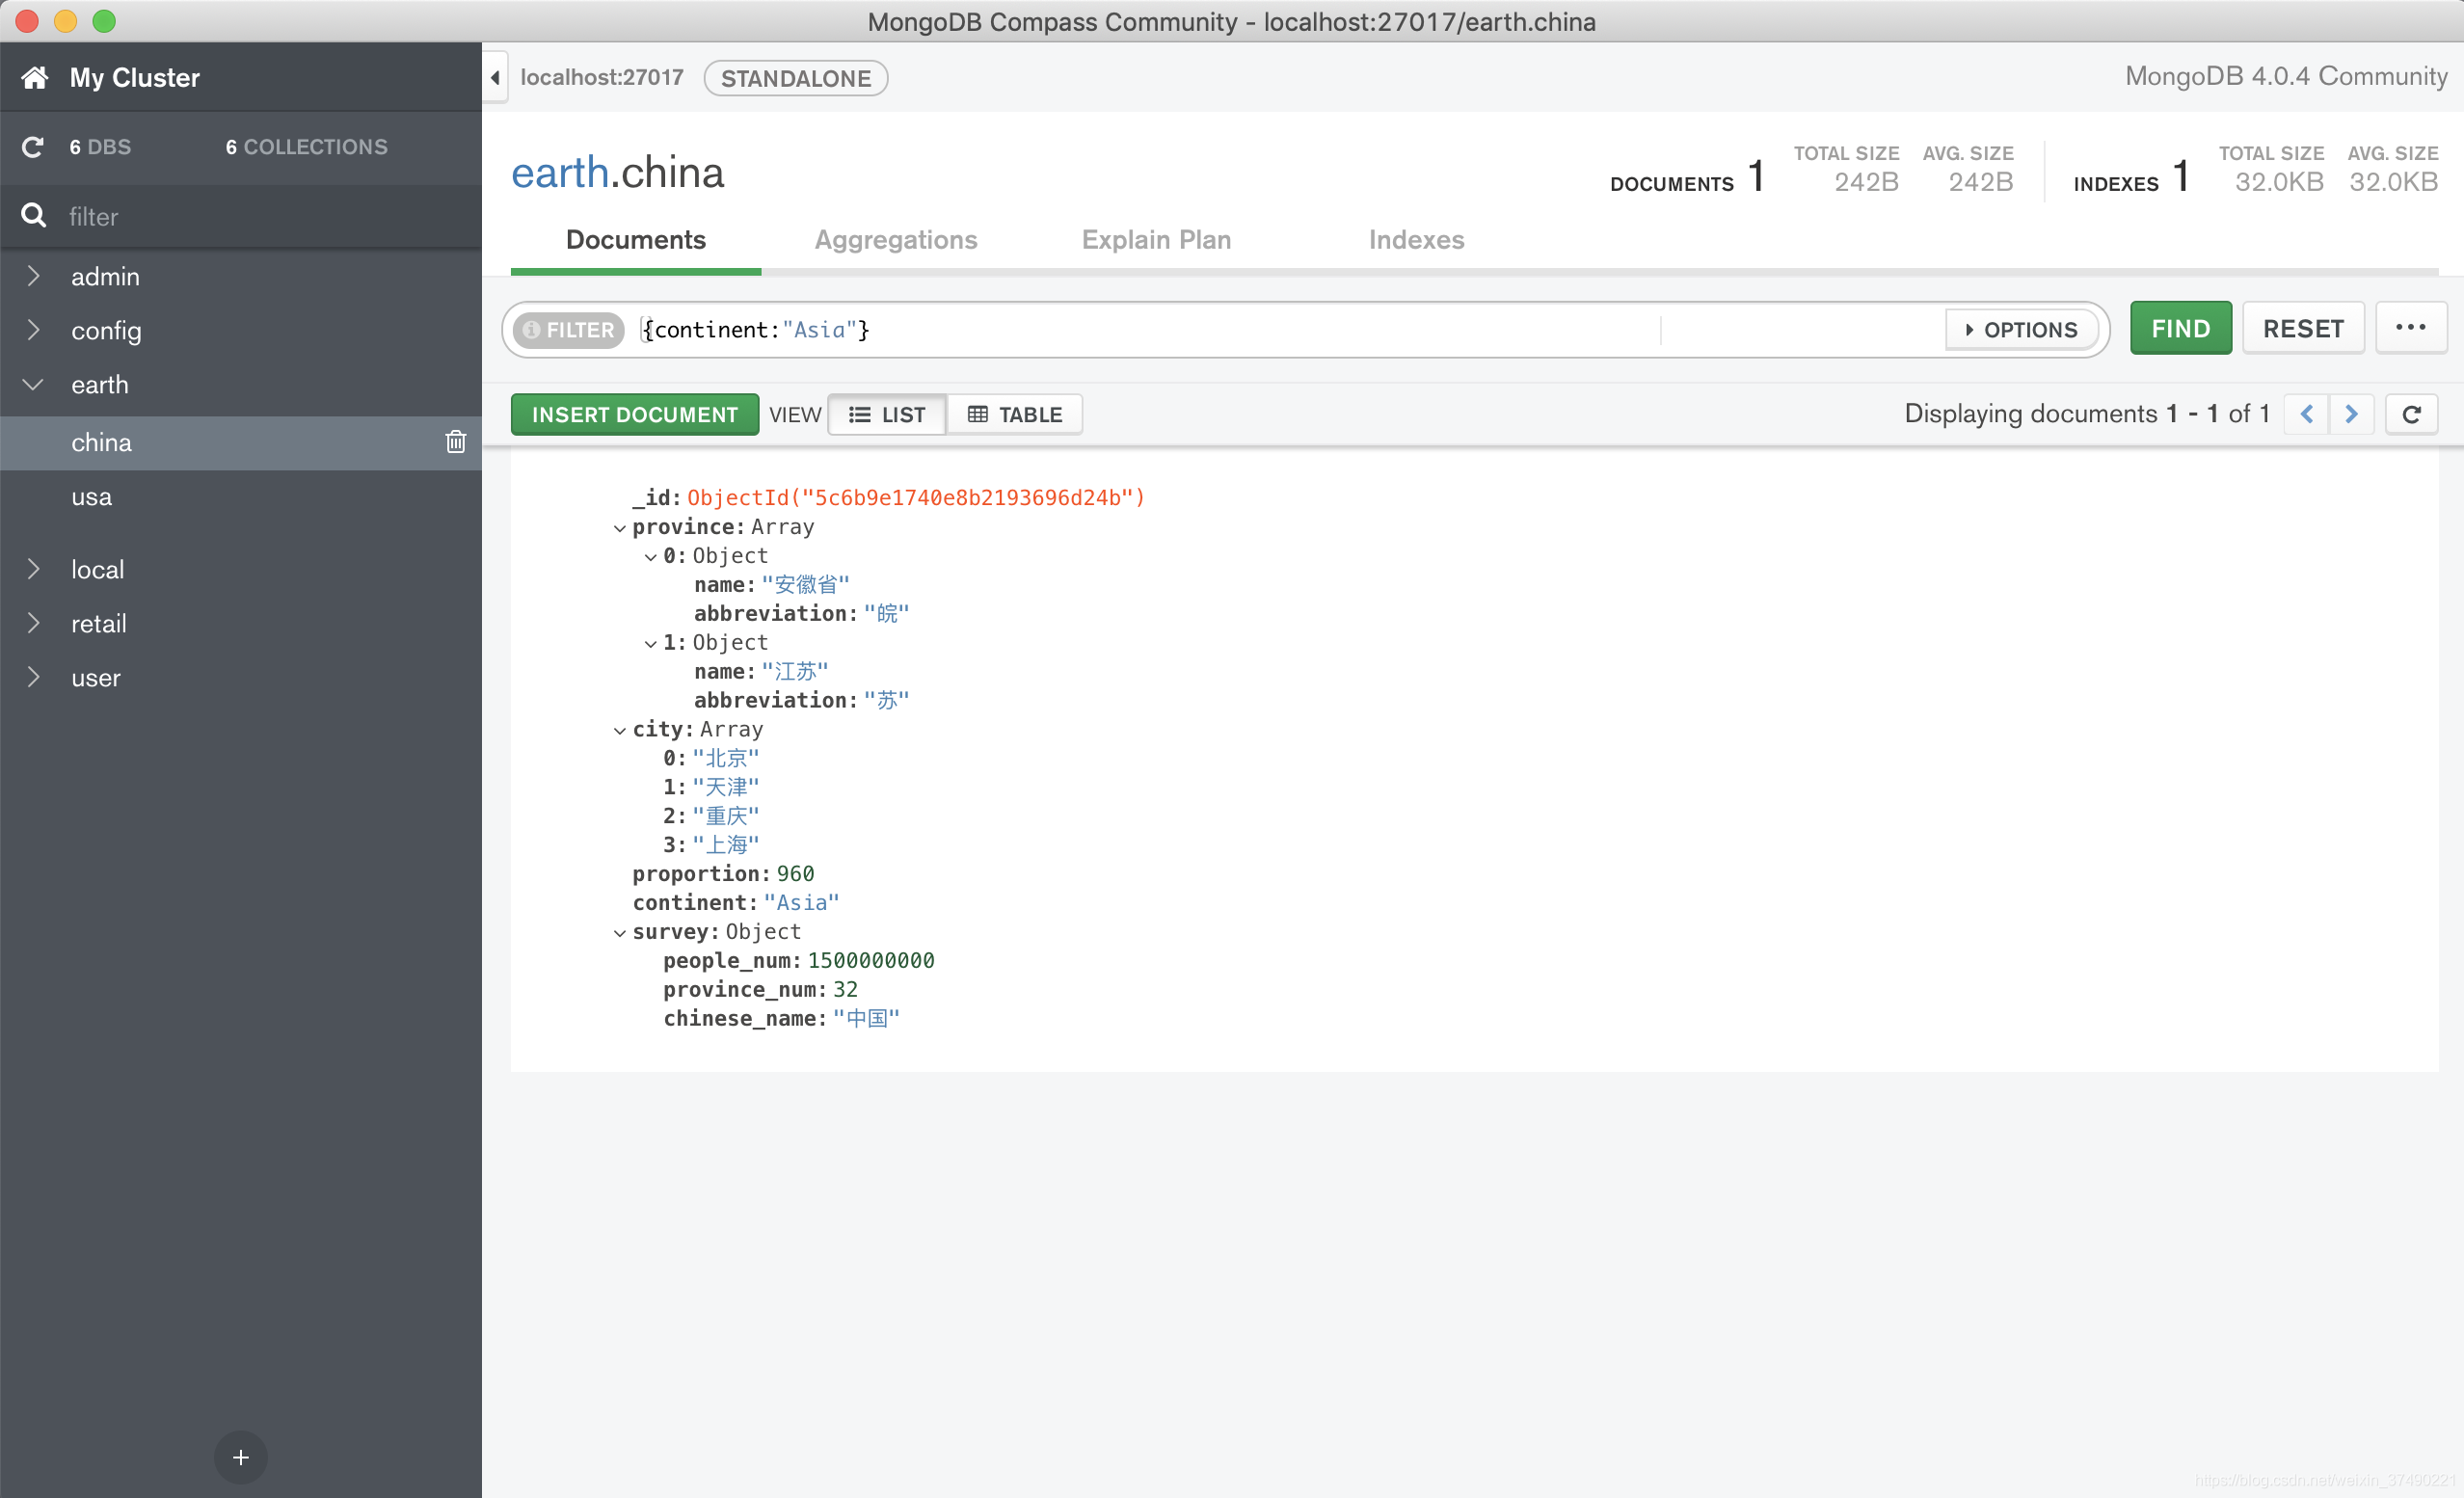Delete the china collection with trash icon
The image size is (2464, 1498).
[x=456, y=441]
